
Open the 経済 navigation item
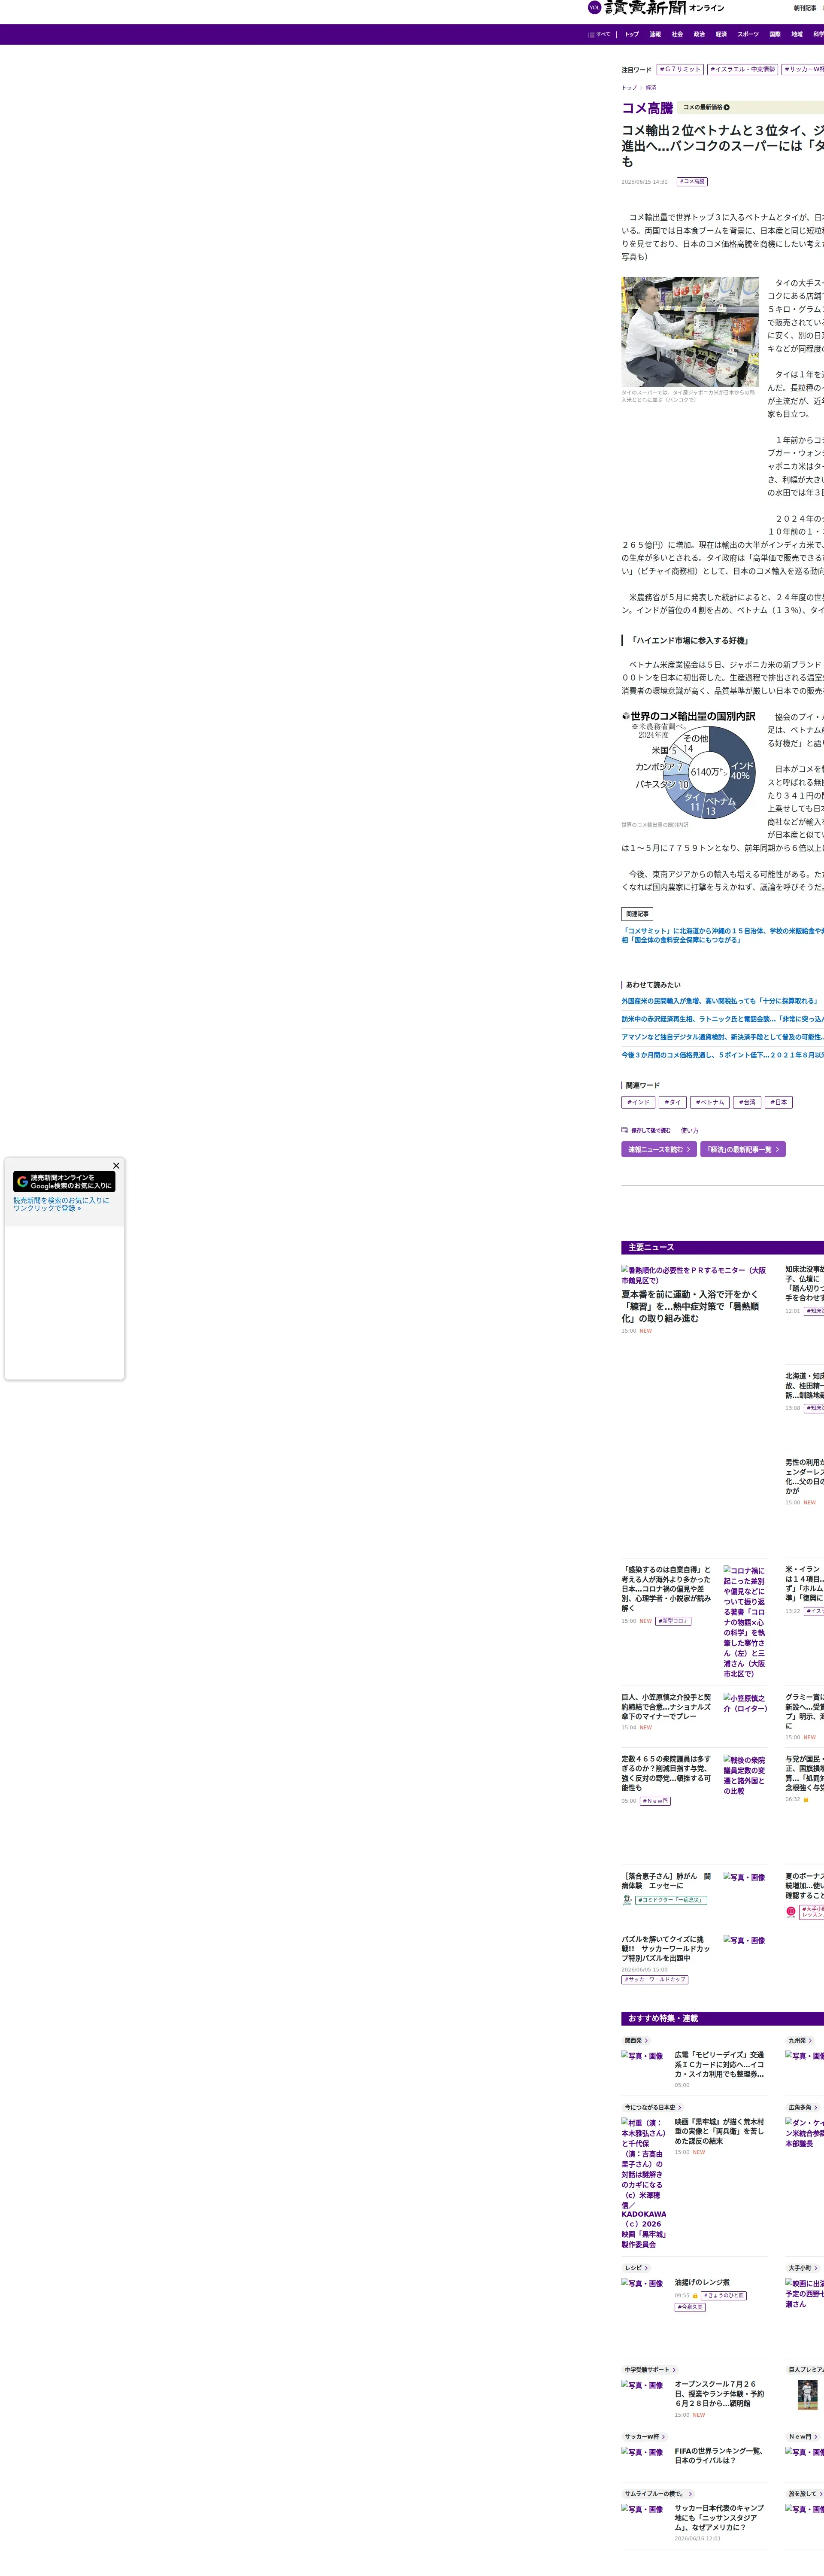(721, 34)
